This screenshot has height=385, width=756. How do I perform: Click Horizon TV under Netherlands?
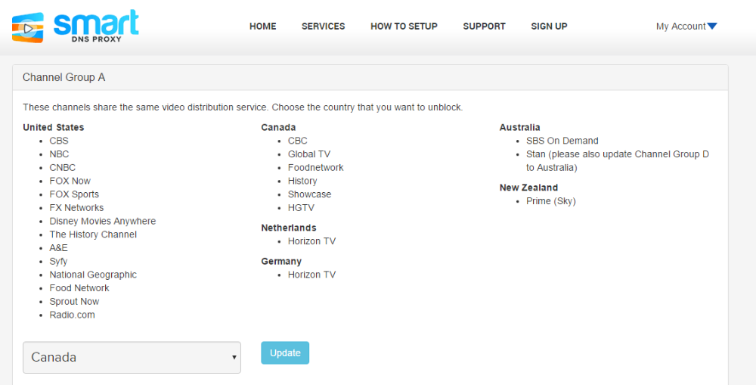(x=312, y=241)
